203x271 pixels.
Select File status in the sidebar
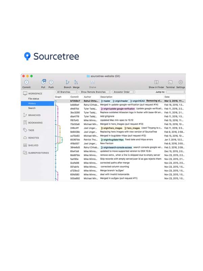coord(33,99)
